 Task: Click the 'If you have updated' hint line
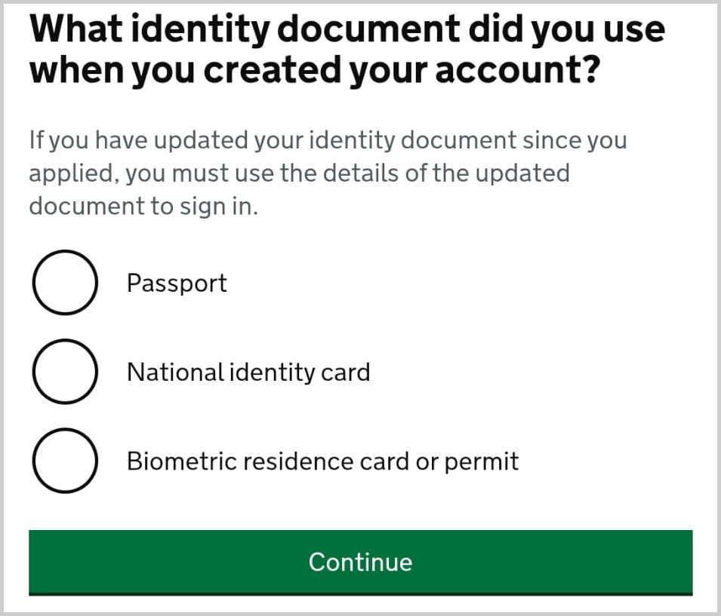pyautogui.click(x=328, y=140)
